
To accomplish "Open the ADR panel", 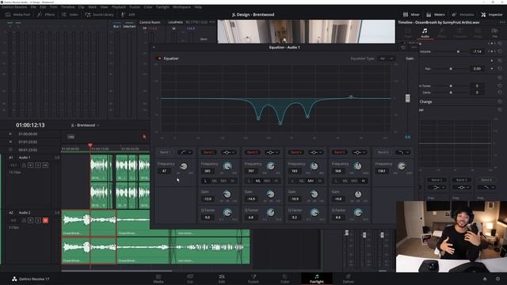I will [x=128, y=14].
